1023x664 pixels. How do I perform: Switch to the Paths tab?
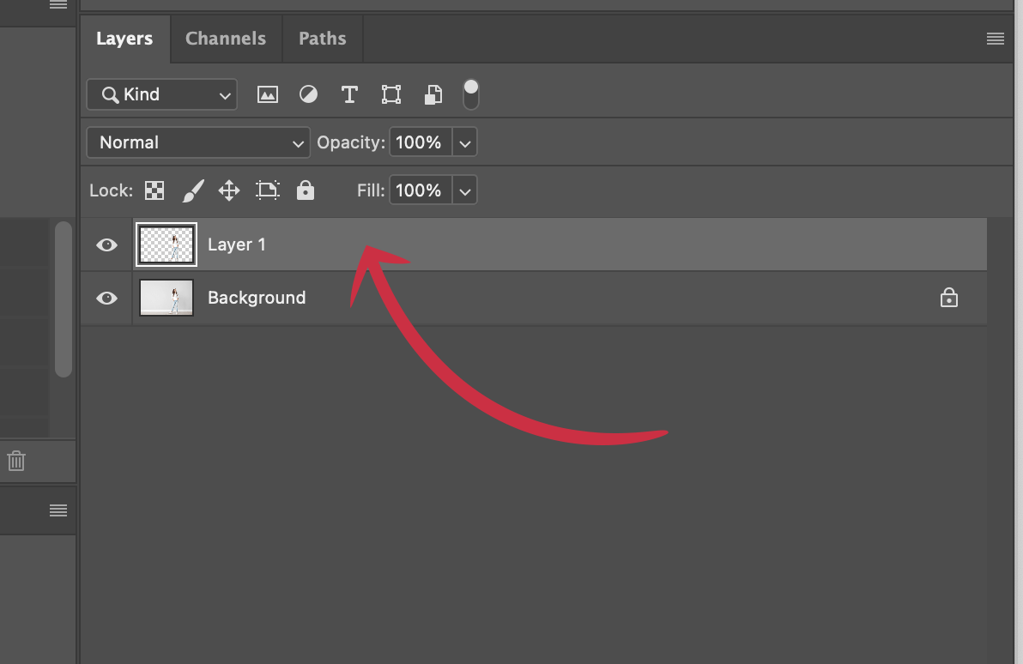pos(323,39)
